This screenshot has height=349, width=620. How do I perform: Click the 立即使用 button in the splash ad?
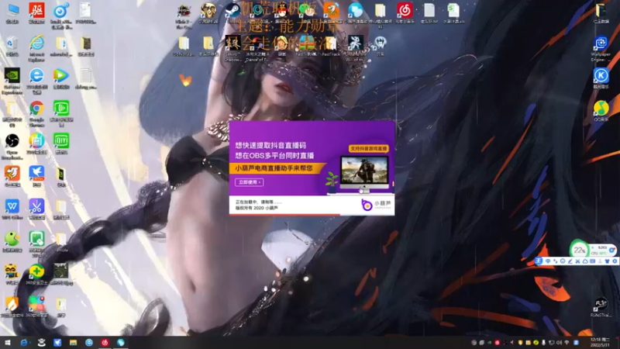coord(249,182)
